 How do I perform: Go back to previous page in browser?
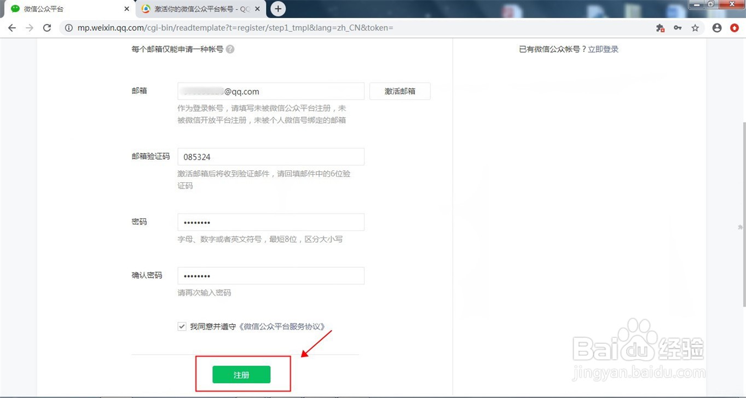pyautogui.click(x=12, y=28)
